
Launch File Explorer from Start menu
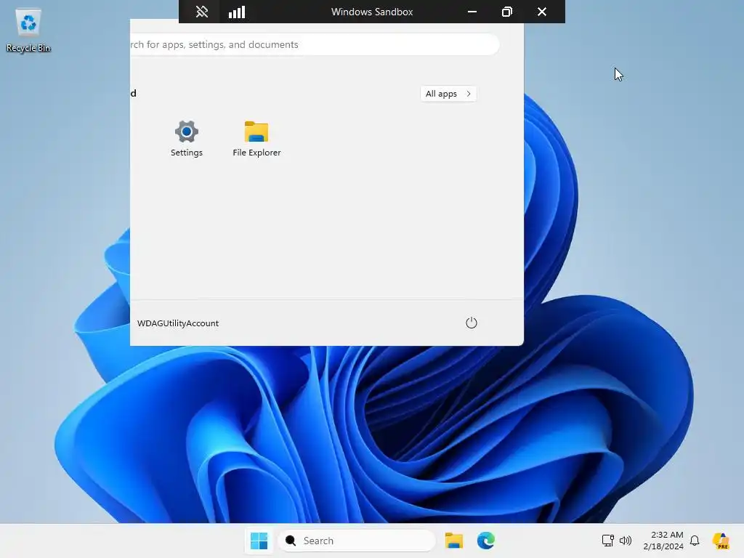tap(256, 139)
